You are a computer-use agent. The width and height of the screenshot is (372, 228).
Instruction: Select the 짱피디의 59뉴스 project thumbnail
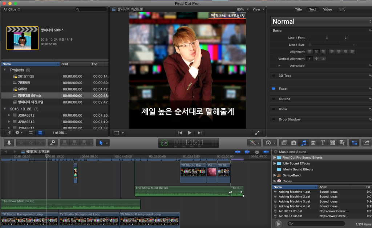tap(22, 37)
